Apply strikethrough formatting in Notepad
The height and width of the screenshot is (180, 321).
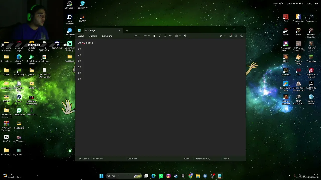click(165, 36)
